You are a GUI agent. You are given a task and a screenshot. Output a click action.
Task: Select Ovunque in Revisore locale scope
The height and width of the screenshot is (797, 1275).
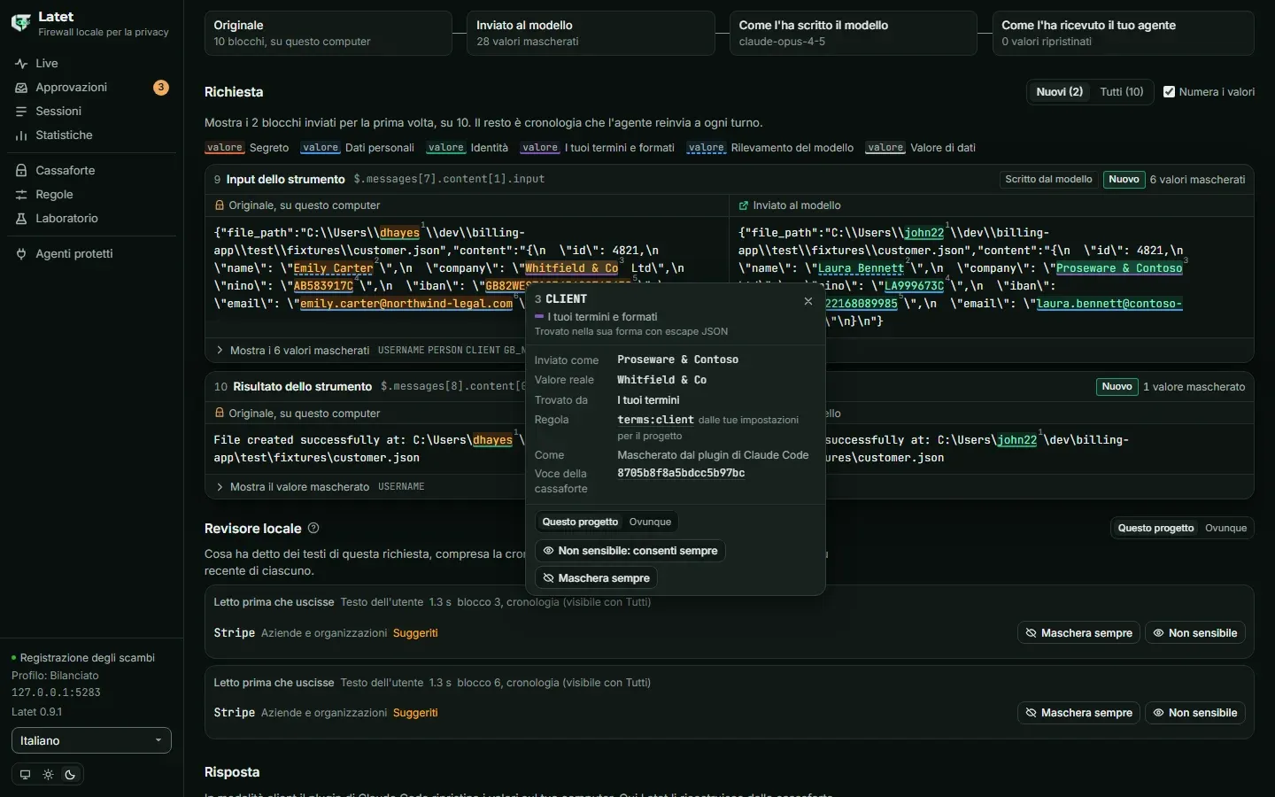[x=1225, y=528]
